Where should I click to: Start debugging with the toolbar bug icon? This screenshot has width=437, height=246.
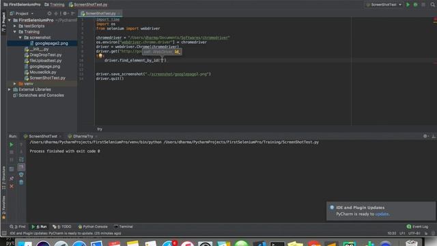point(416,5)
